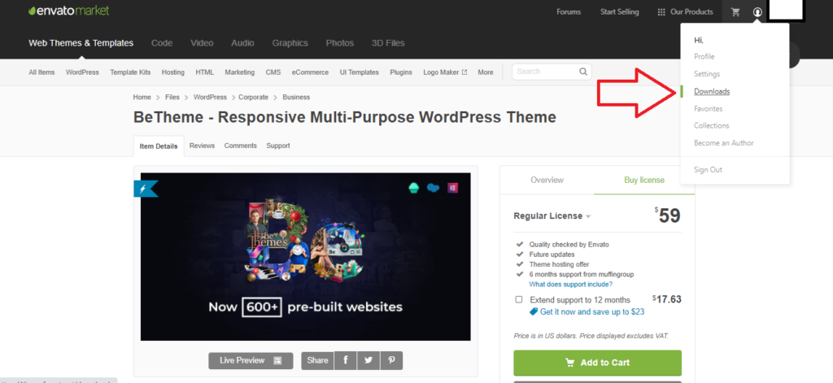Go to the Video section
Screen dimensions: 833x383
point(202,43)
